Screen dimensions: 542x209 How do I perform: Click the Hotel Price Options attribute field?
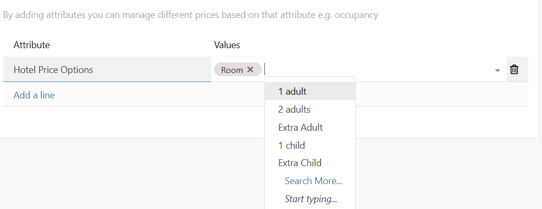[107, 69]
